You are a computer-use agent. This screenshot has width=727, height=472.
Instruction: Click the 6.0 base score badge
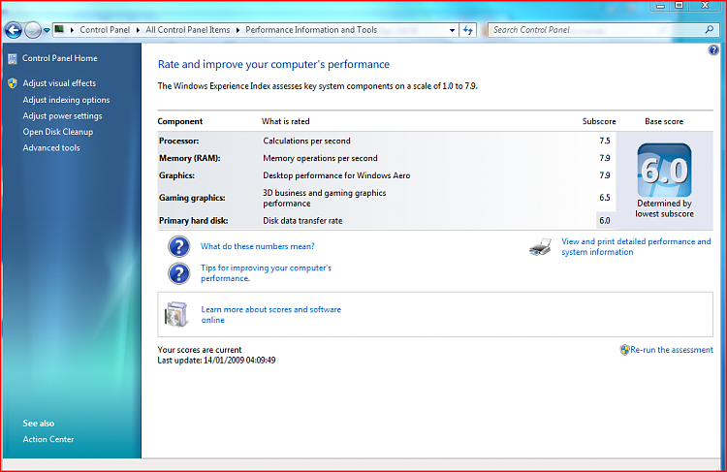tap(664, 171)
